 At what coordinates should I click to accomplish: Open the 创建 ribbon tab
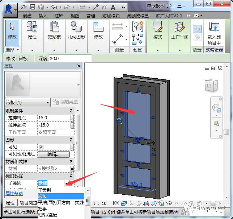click(x=27, y=16)
